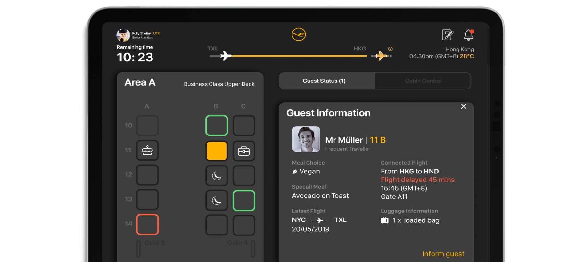Open Polly Shelby profile avatar

(123, 35)
